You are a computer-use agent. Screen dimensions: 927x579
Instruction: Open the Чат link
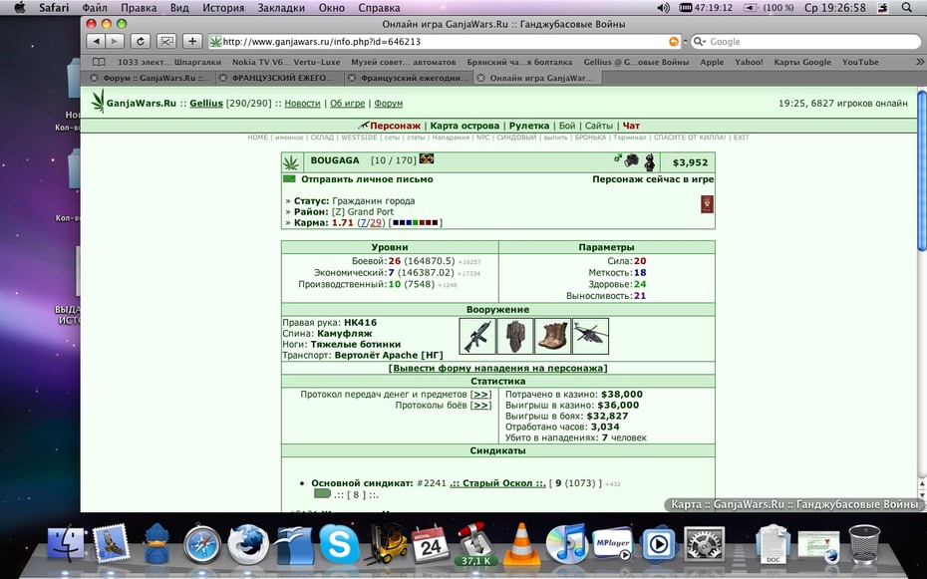pyautogui.click(x=631, y=126)
